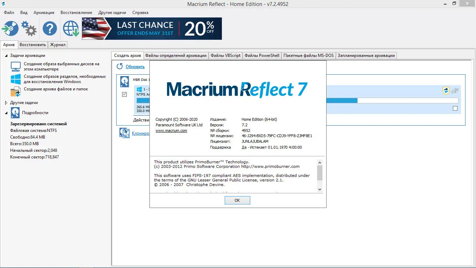Click the running figure icon on partition row
Screen dimensions: 476x268
point(454,91)
